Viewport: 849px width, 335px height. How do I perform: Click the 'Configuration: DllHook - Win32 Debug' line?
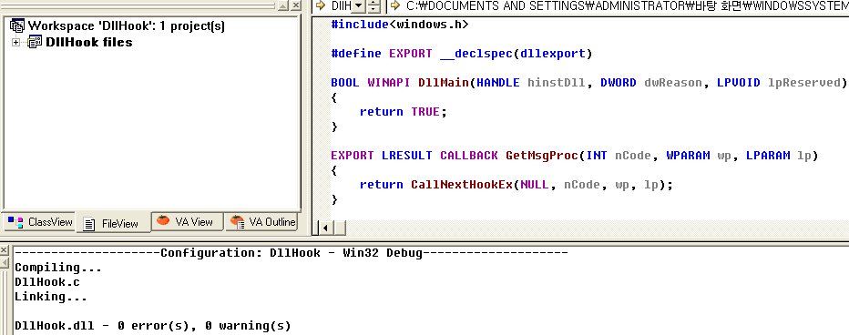pyautogui.click(x=291, y=253)
